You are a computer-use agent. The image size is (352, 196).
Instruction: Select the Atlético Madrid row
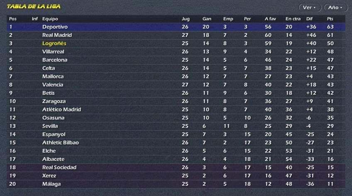(176, 110)
